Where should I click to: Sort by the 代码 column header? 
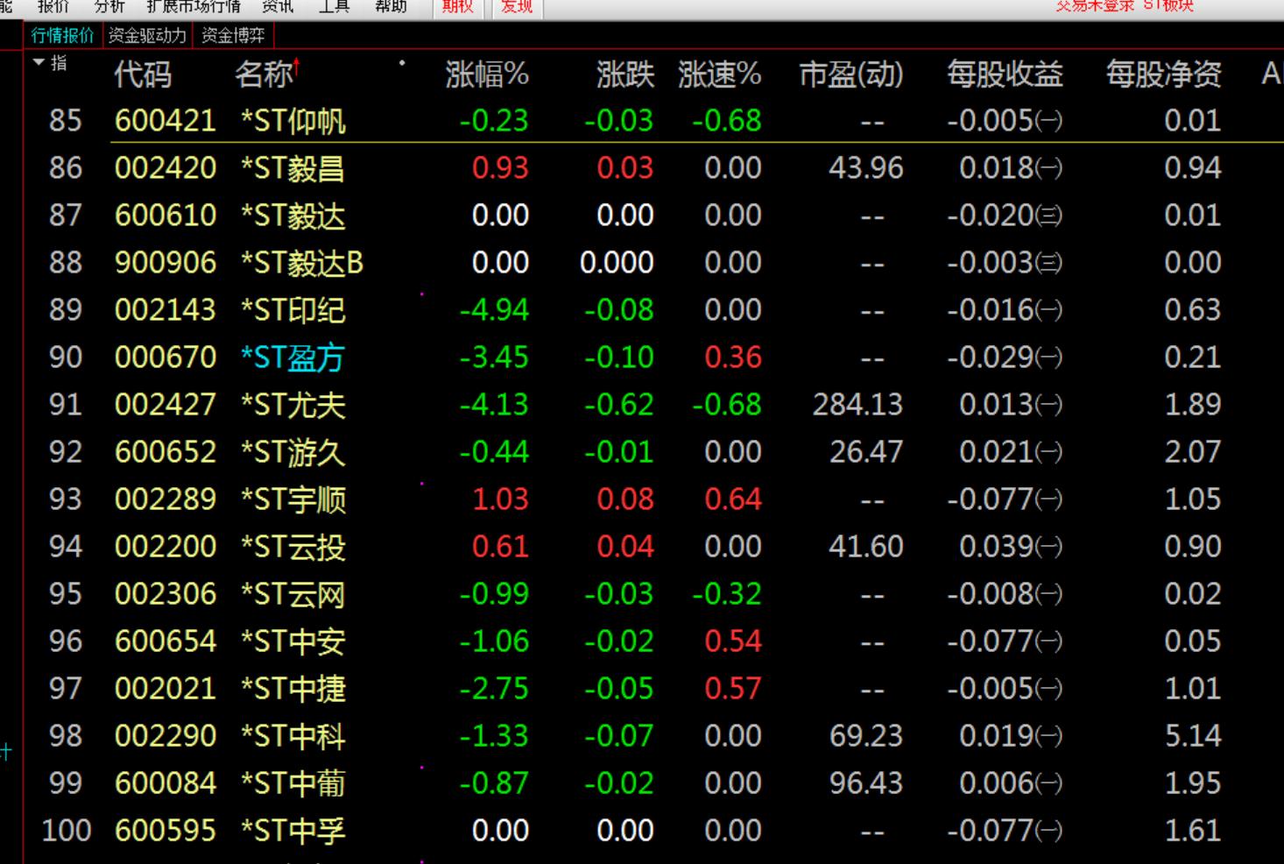[143, 74]
